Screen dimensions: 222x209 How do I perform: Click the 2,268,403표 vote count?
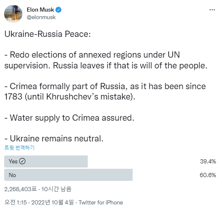pos(20,189)
